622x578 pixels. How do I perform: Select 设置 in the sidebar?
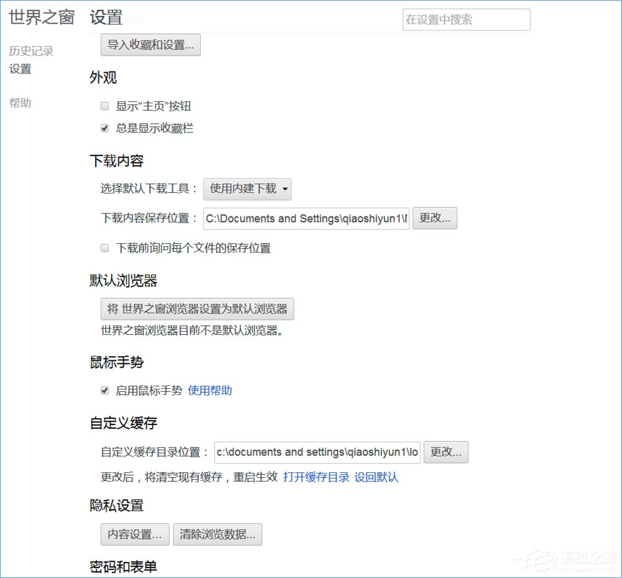pyautogui.click(x=19, y=70)
